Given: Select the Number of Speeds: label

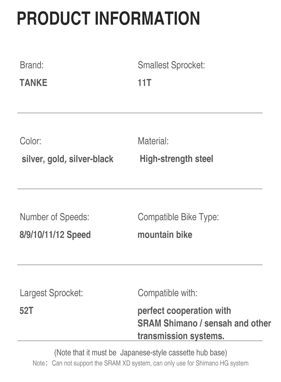Looking at the screenshot, I should coord(55,217).
